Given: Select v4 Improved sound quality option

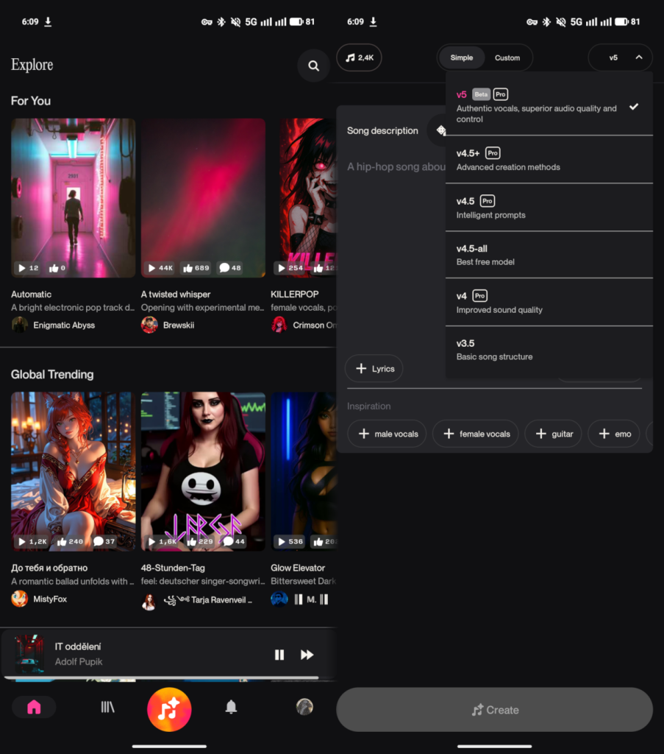Looking at the screenshot, I should pyautogui.click(x=548, y=302).
